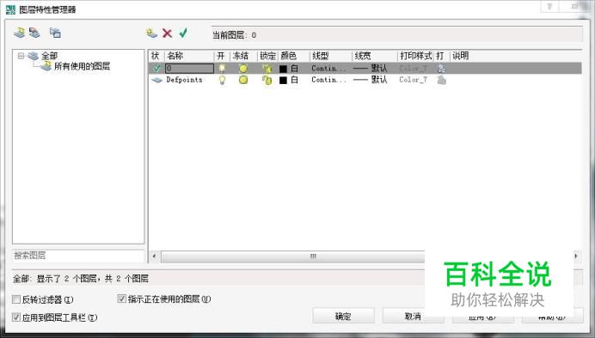Click status icon of Defpoints layer
Viewport: 595px width, 338px height.
point(156,80)
